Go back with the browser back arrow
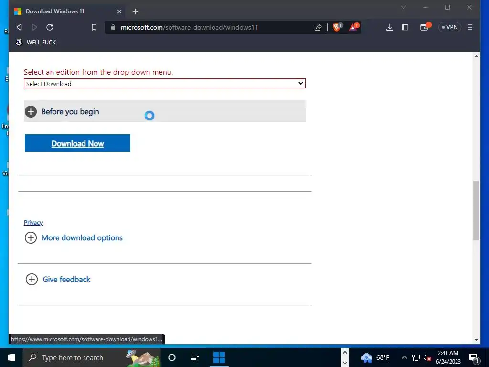The width and height of the screenshot is (489, 367). pos(19,27)
